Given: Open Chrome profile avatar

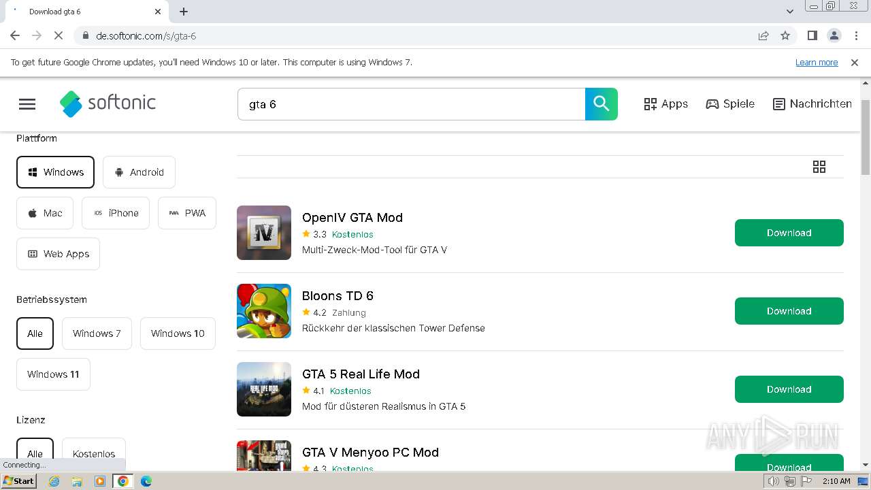Looking at the screenshot, I should pyautogui.click(x=834, y=35).
